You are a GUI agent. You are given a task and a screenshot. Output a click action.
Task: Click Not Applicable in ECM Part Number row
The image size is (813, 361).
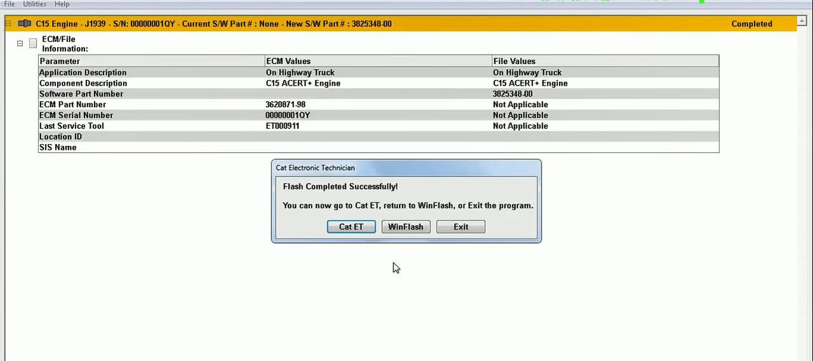pyautogui.click(x=520, y=105)
